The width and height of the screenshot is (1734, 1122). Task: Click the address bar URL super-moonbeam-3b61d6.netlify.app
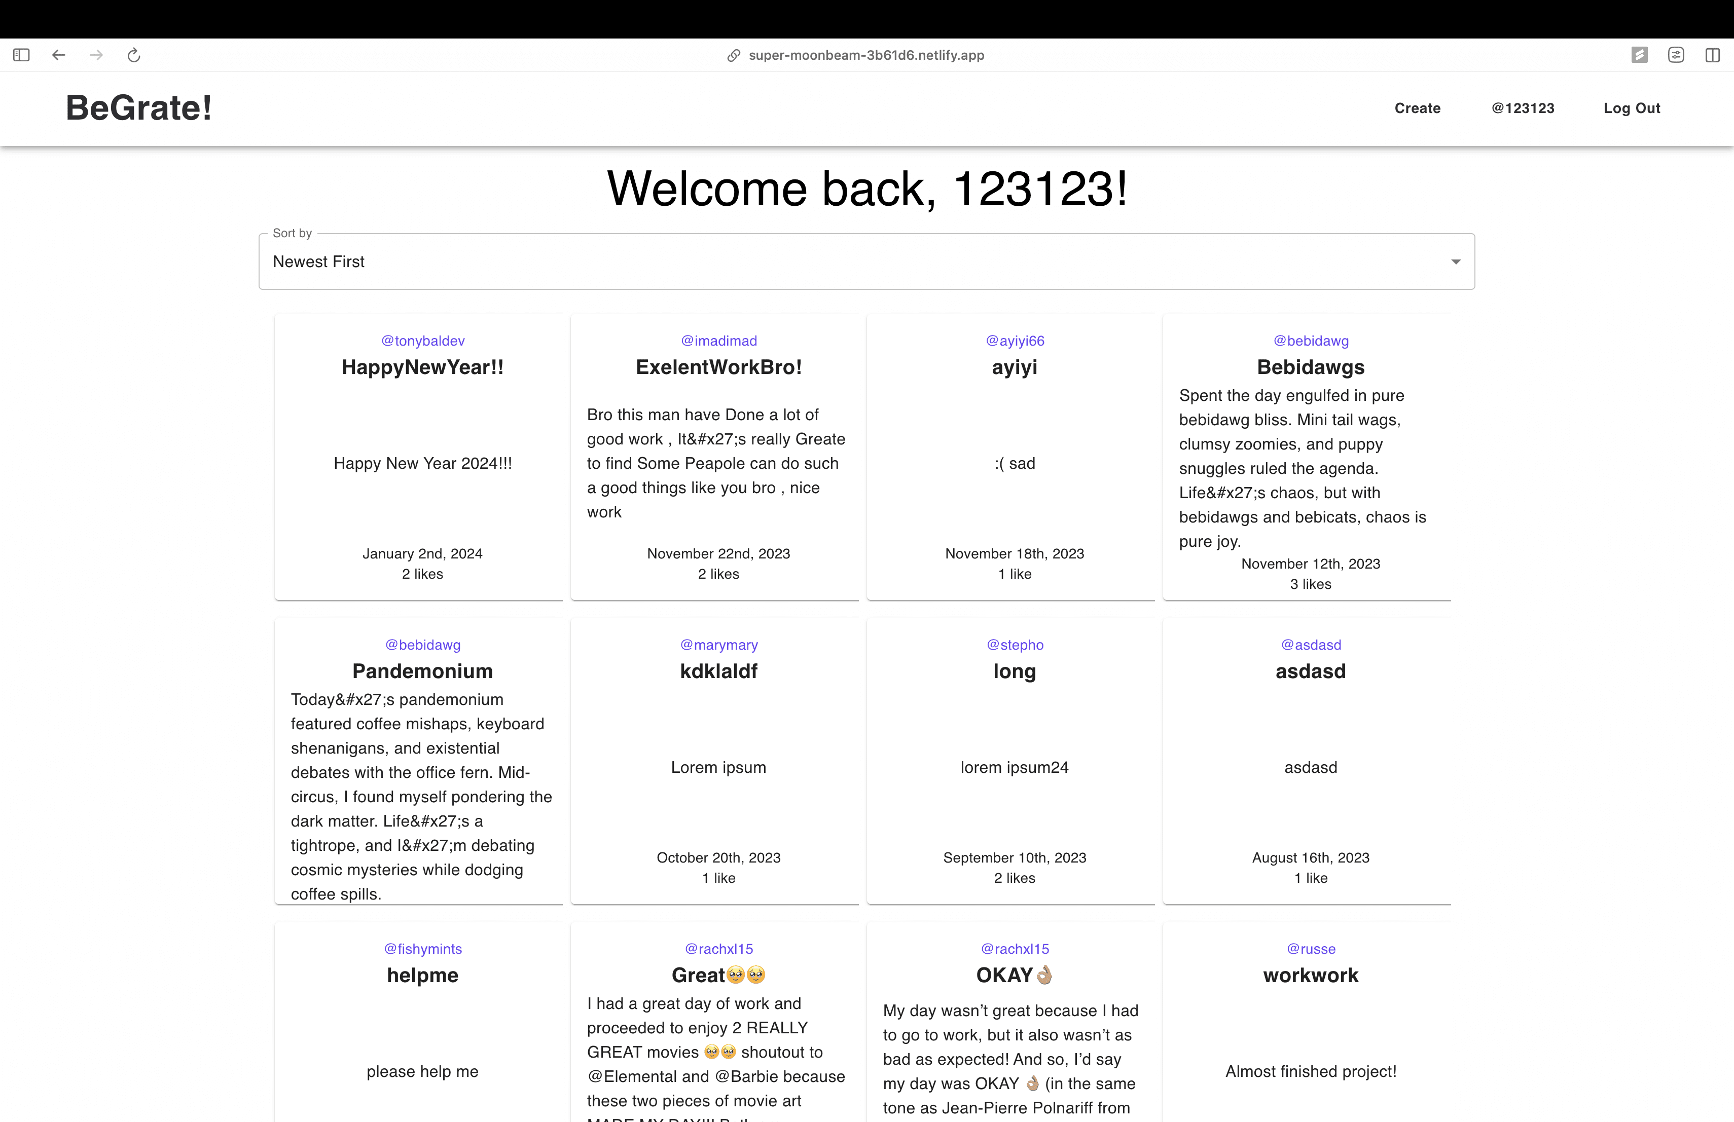pyautogui.click(x=866, y=55)
